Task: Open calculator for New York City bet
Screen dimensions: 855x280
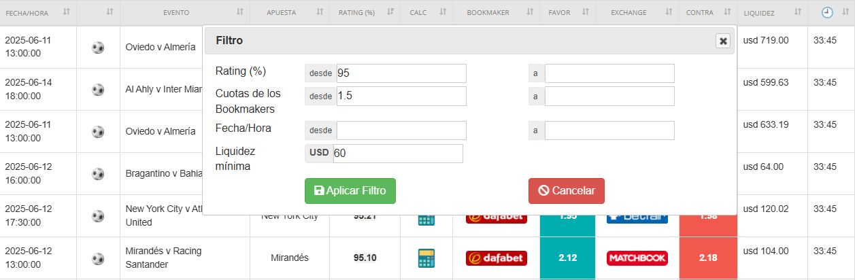Action: click(426, 220)
